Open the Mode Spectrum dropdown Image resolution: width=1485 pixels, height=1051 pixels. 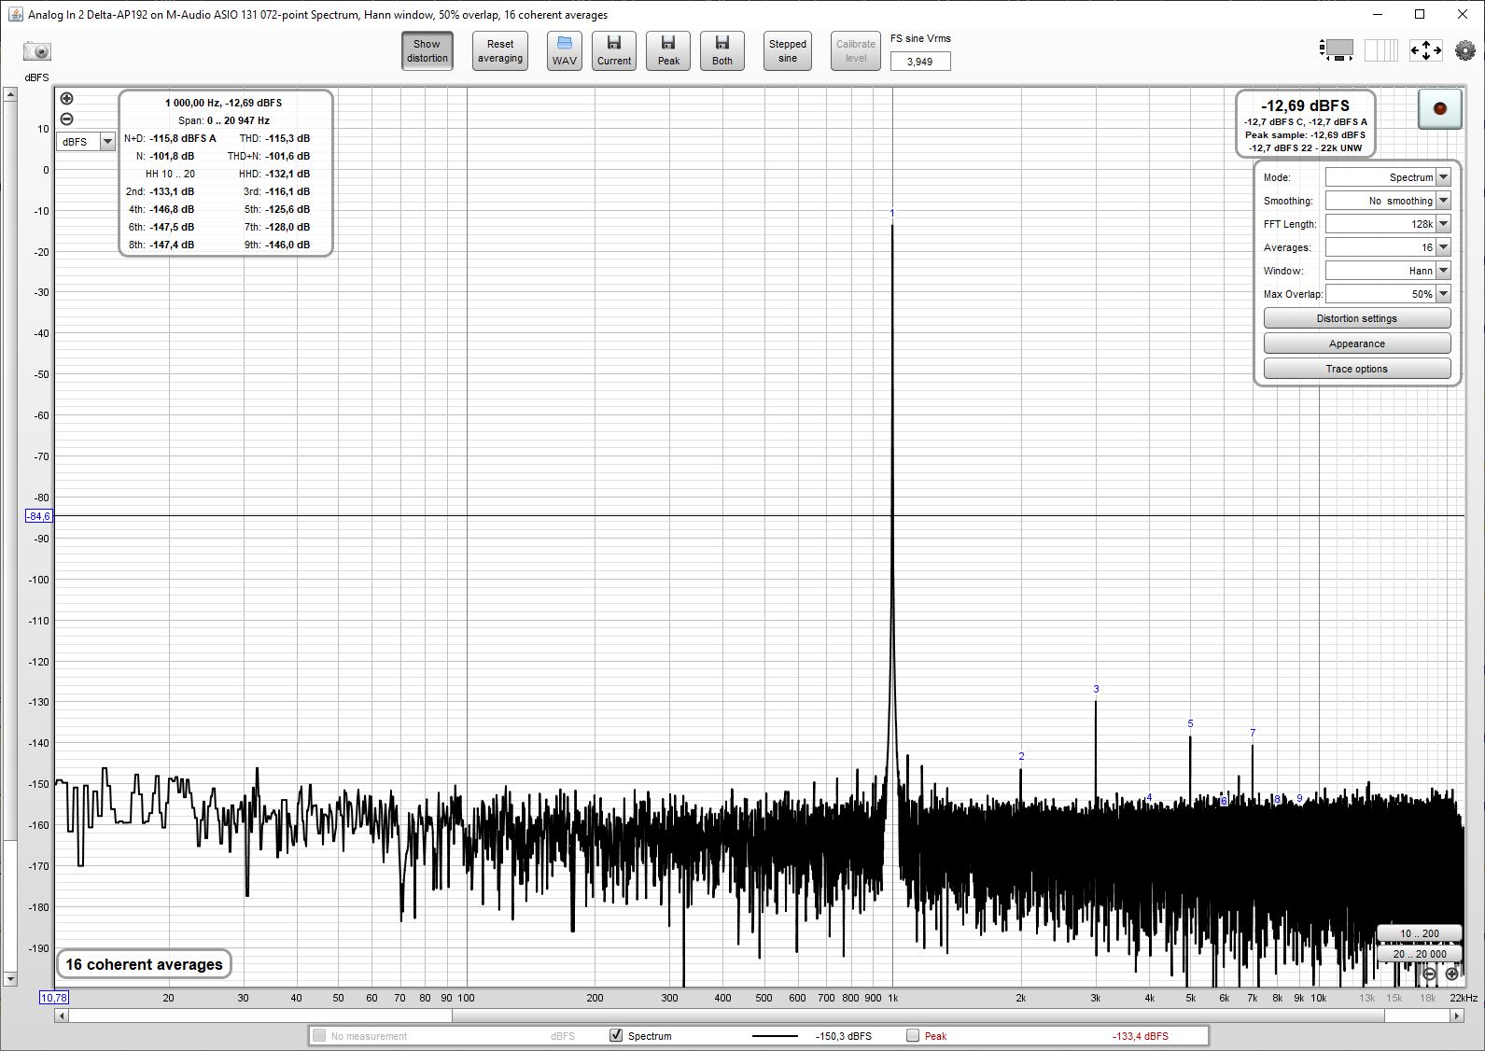1388,177
